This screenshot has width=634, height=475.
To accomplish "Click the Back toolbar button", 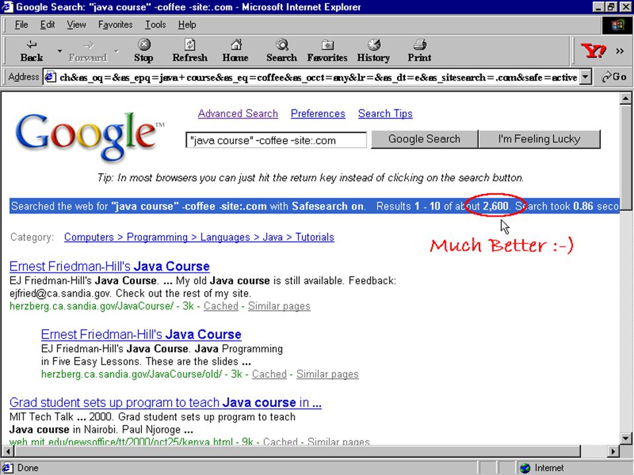I will click(x=32, y=51).
